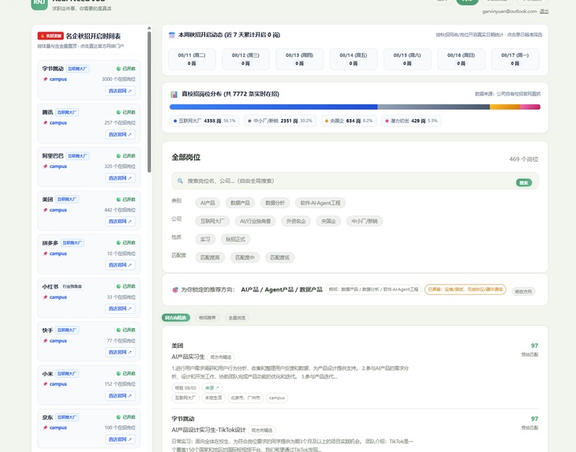The image size is (576, 452).
Task: Click the sidebar scrollbar thumb
Action: point(149,102)
